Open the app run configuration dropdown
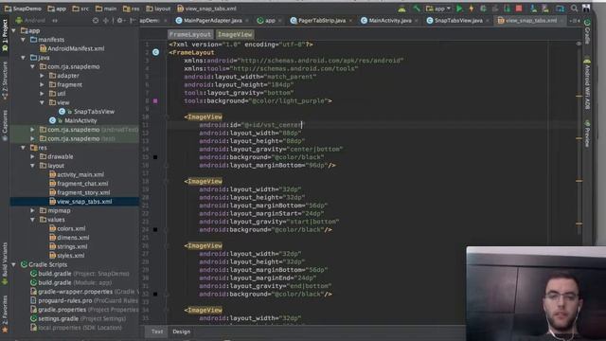Image resolution: width=606 pixels, height=341 pixels. click(x=438, y=9)
